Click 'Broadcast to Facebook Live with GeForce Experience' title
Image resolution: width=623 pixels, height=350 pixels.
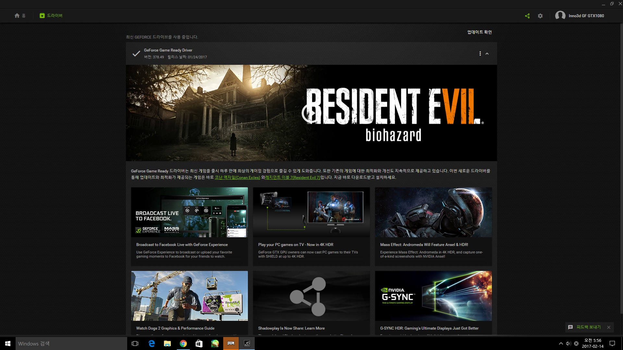182,245
